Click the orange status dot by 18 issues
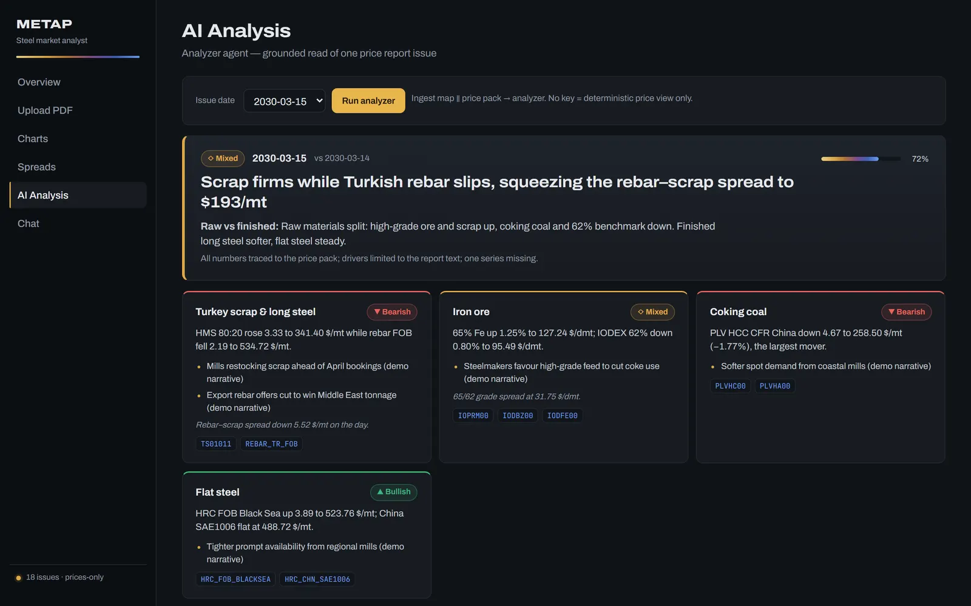Screen dimensions: 971x606 click(x=18, y=578)
